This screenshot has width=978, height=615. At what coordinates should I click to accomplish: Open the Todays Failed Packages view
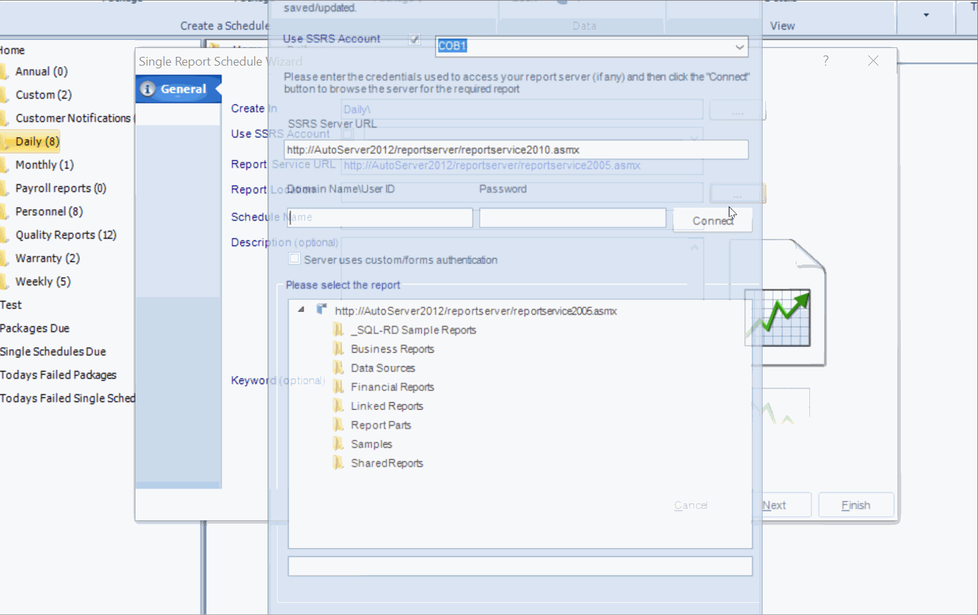pyautogui.click(x=58, y=375)
